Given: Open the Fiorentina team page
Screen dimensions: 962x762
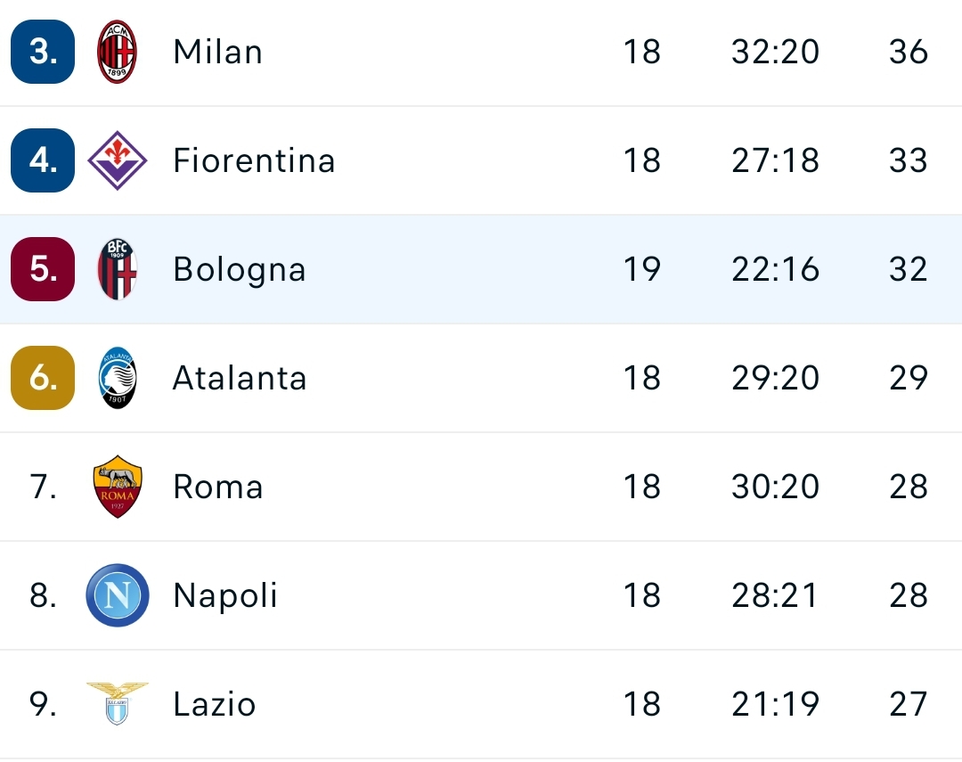Looking at the screenshot, I should tap(255, 160).
